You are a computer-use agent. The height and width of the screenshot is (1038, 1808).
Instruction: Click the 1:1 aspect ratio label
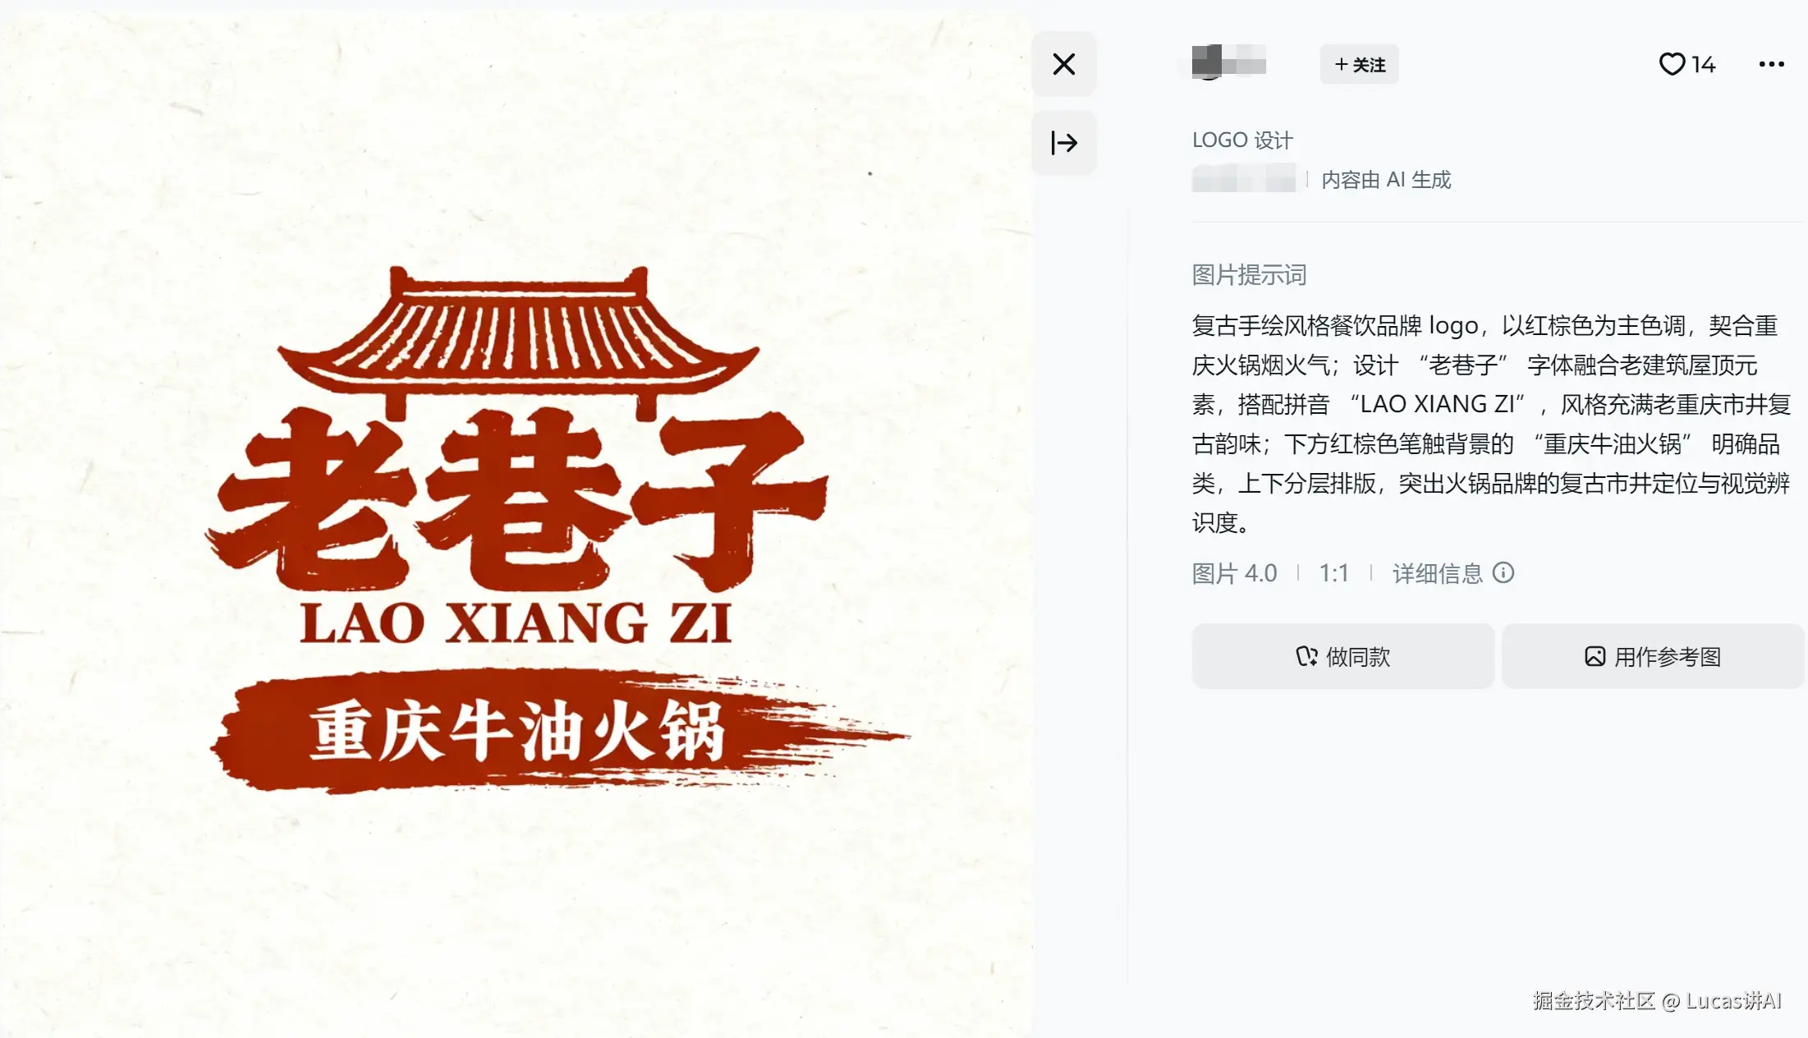[x=1333, y=573]
